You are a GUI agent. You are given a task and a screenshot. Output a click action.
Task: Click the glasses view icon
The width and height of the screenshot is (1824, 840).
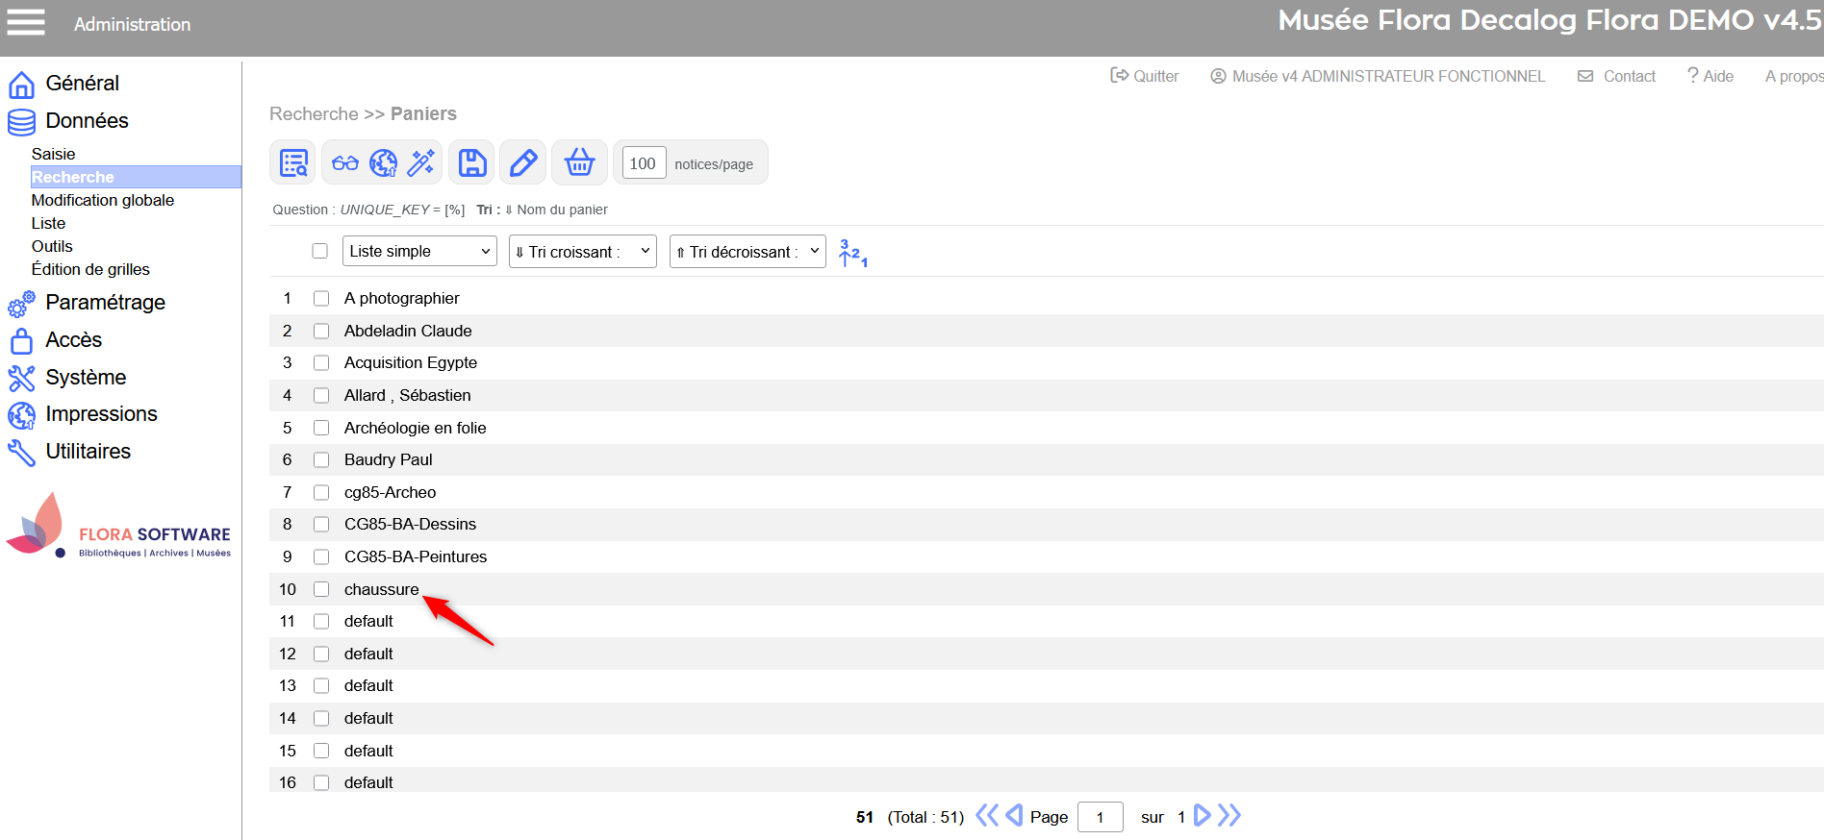tap(344, 162)
